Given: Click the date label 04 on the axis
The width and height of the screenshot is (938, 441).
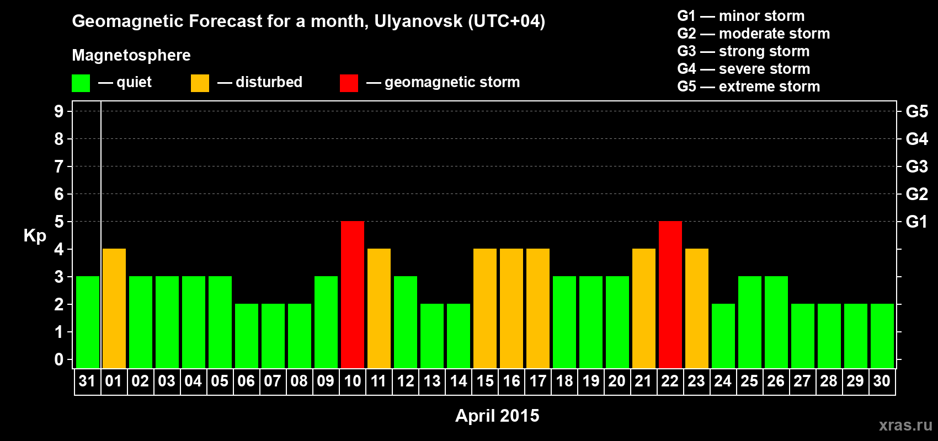Looking at the screenshot, I should [x=193, y=381].
